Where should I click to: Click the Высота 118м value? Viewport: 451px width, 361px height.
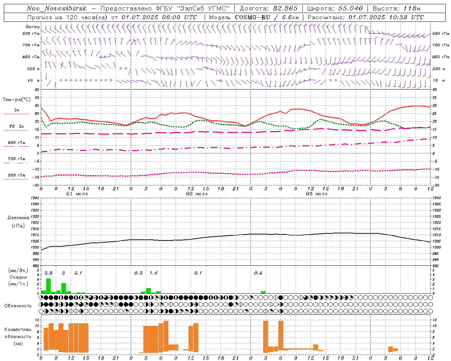pos(396,8)
